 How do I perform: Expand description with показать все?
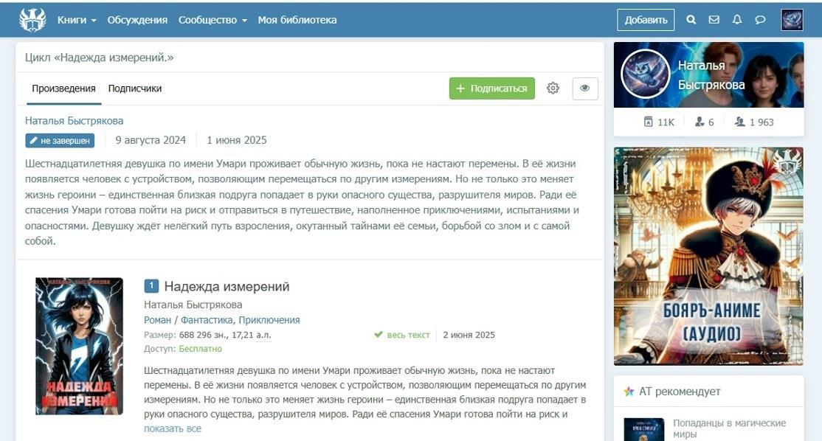pos(173,428)
